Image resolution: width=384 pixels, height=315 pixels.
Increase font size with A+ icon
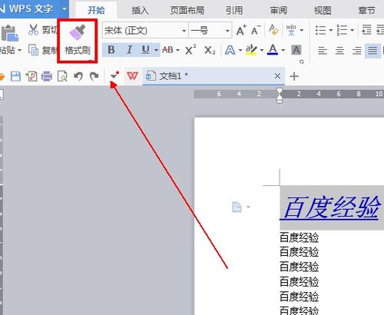[x=241, y=31]
